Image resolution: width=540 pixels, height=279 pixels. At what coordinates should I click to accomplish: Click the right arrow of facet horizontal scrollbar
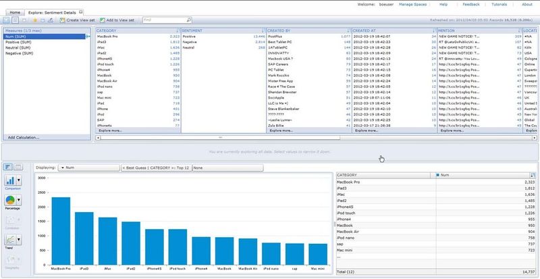535,138
